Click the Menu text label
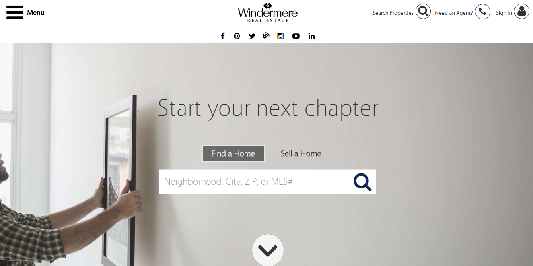 point(36,13)
